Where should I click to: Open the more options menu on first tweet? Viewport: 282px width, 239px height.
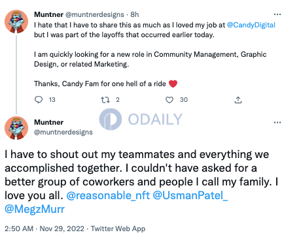click(x=277, y=14)
